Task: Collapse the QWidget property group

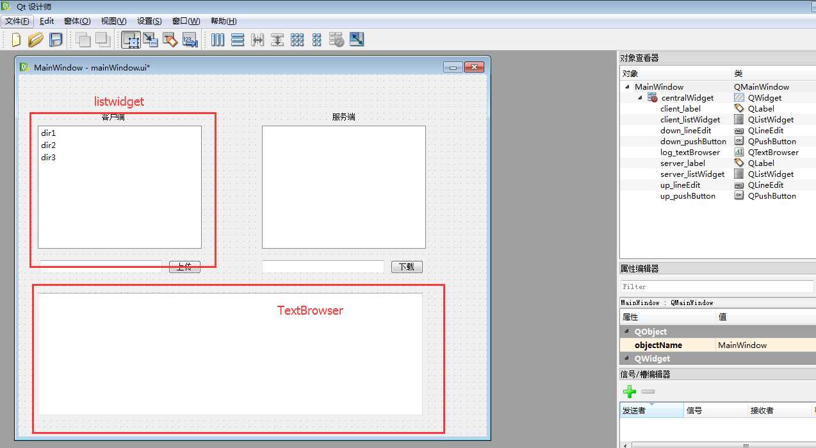Action: pyautogui.click(x=627, y=358)
